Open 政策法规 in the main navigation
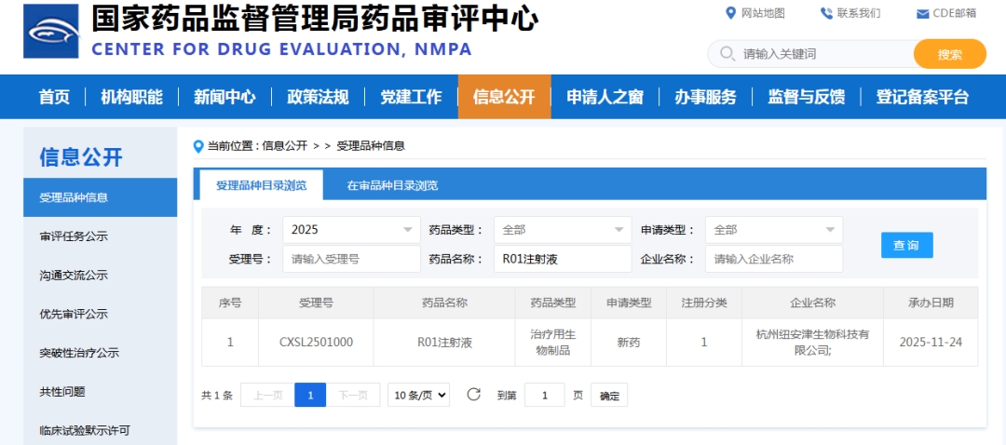 pos(318,98)
